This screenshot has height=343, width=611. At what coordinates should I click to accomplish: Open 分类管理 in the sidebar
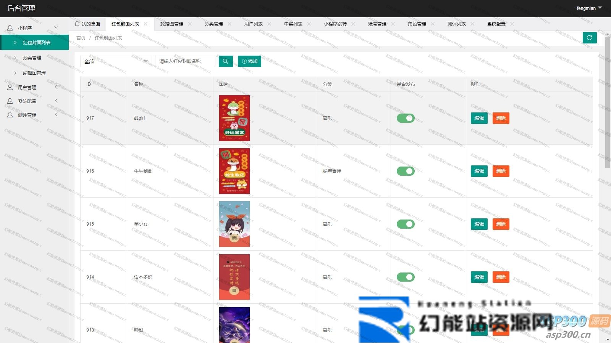tap(32, 58)
